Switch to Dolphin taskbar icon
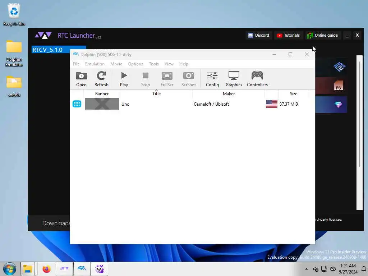368x276 pixels. pos(82,269)
